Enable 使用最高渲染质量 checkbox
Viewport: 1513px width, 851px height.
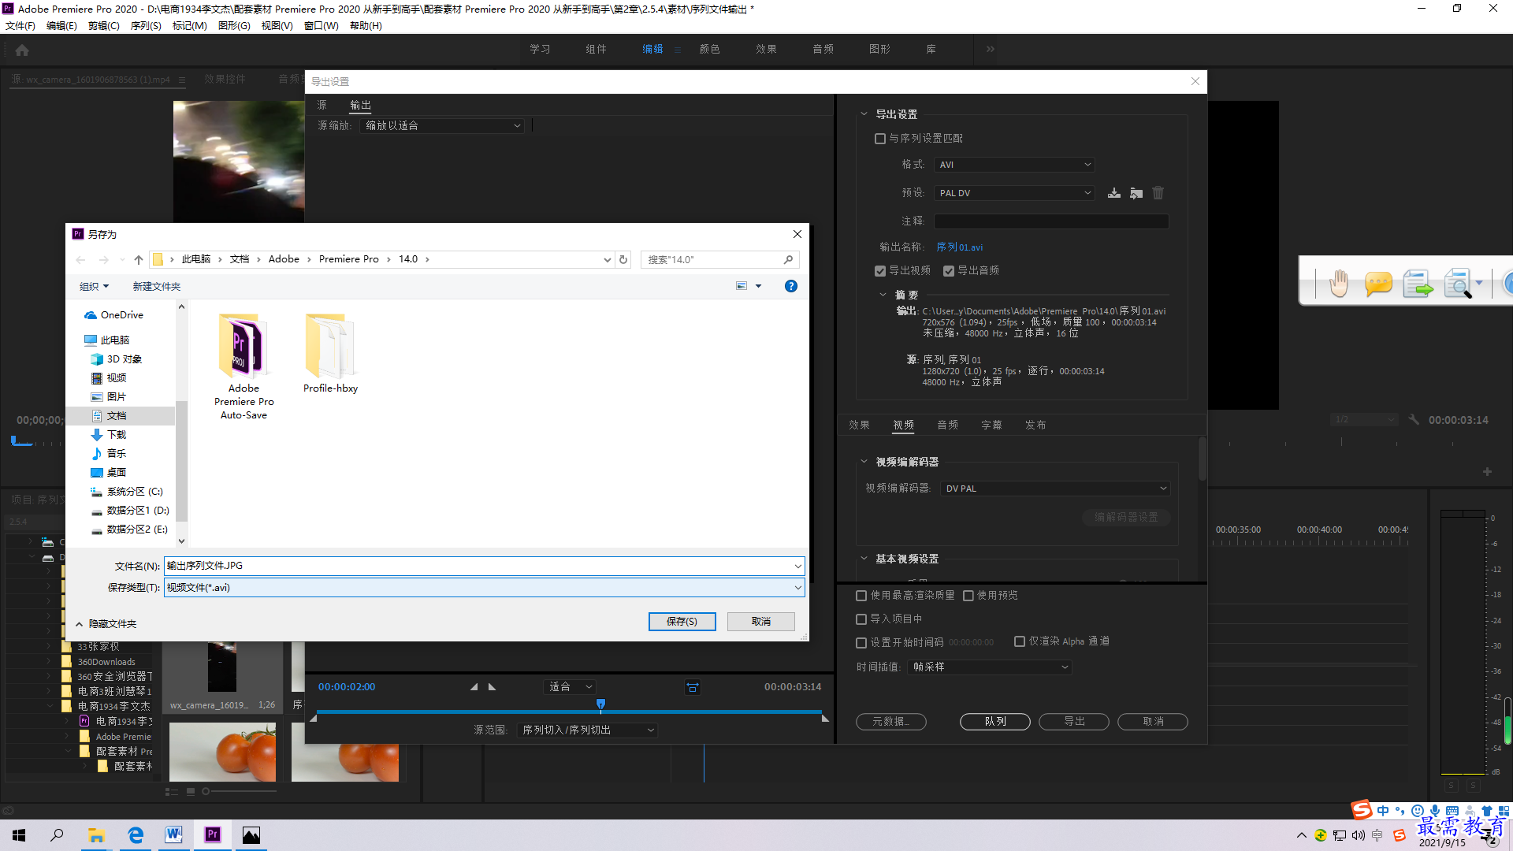click(861, 596)
